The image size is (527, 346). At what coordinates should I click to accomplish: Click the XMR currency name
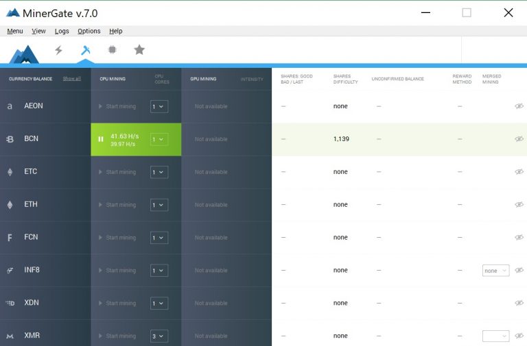pyautogui.click(x=32, y=335)
